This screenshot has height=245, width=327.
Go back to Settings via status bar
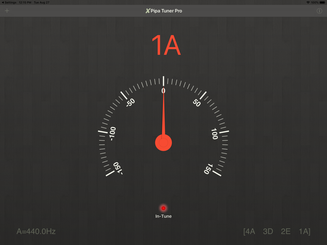pyautogui.click(x=9, y=2)
